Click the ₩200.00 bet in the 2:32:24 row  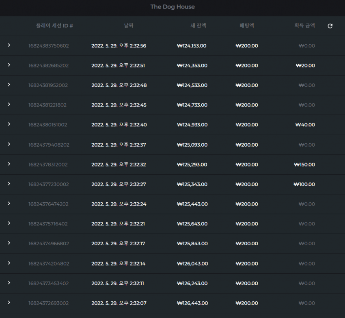(247, 204)
